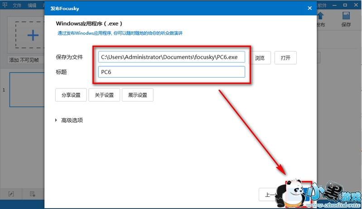Click the 标题 title input containing PC6
This screenshot has width=362, height=209.
coord(172,72)
